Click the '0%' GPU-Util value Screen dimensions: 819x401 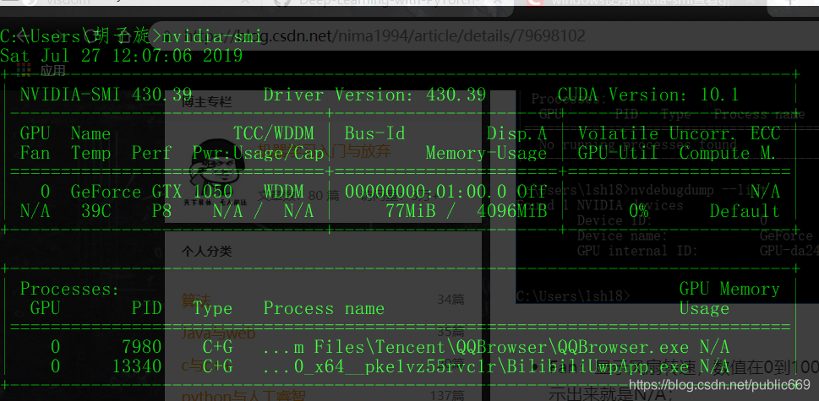(x=638, y=211)
